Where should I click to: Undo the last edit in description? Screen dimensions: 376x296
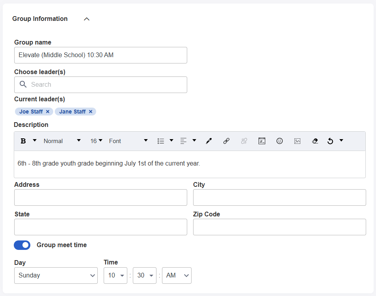point(330,141)
